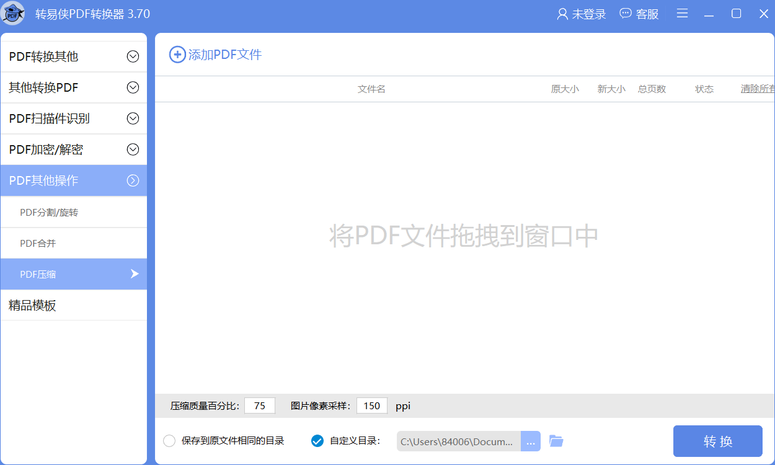Open 精品模板 sidebar entry

click(74, 305)
